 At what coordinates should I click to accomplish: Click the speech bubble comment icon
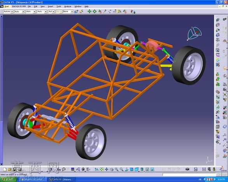[64, 169]
